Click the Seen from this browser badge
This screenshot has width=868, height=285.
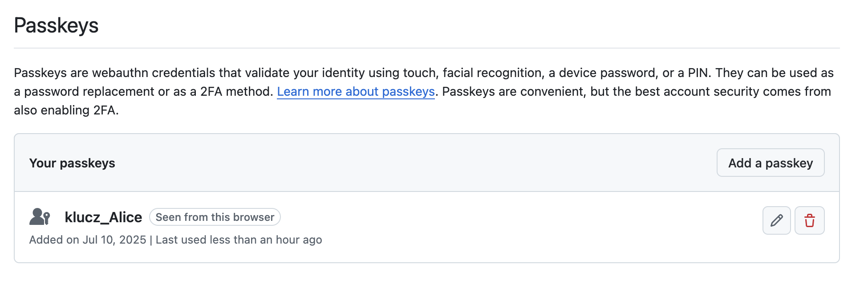[x=215, y=217]
